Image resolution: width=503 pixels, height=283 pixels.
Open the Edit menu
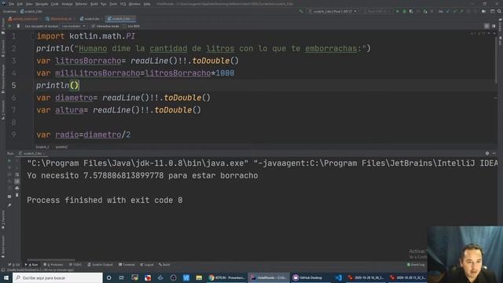pyautogui.click(x=20, y=4)
